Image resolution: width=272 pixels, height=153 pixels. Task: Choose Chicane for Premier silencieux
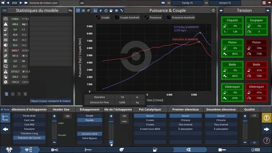click(x=185, y=120)
